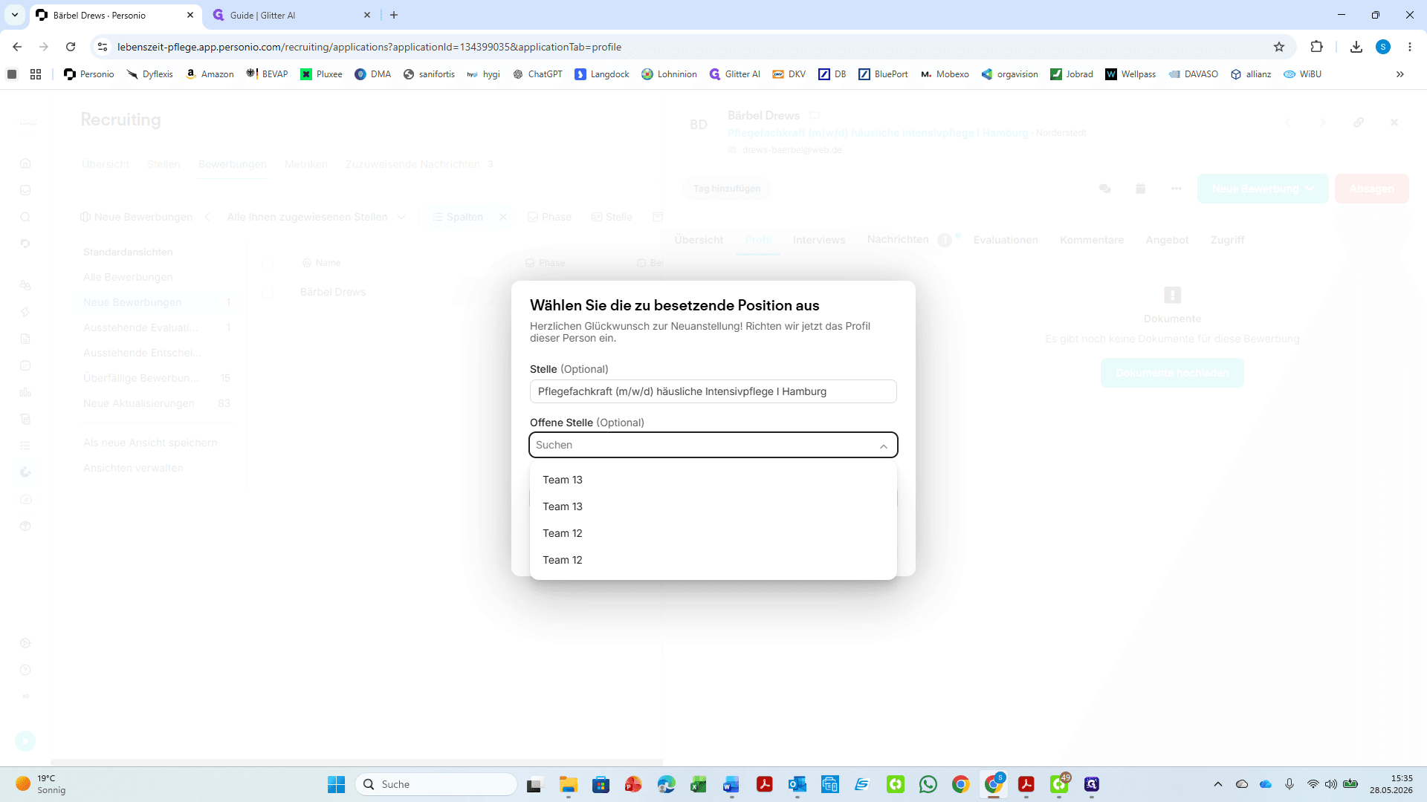Reload the current page
Image resolution: width=1427 pixels, height=802 pixels.
tap(71, 47)
